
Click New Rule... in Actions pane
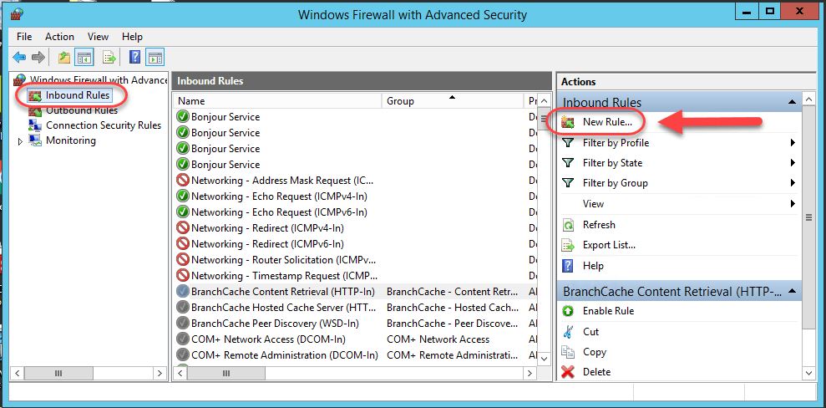[x=607, y=122]
